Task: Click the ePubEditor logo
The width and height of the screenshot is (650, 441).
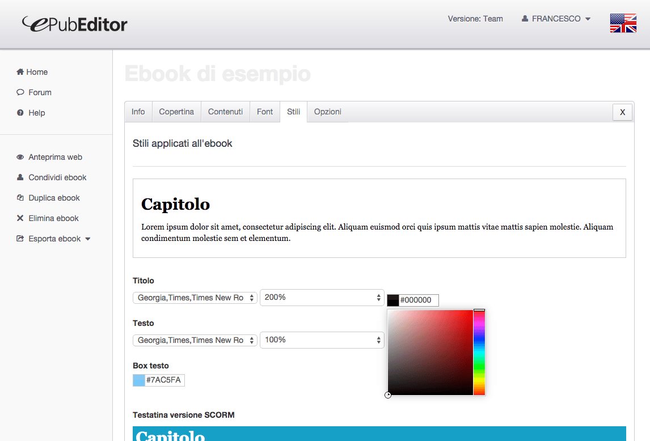Action: (74, 24)
